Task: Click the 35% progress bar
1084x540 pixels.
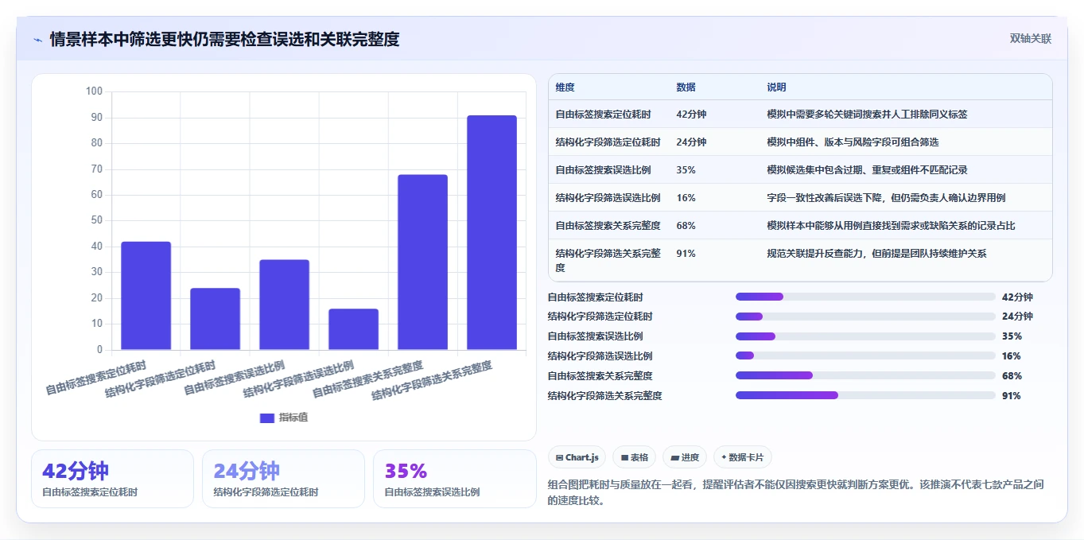Action: 865,336
